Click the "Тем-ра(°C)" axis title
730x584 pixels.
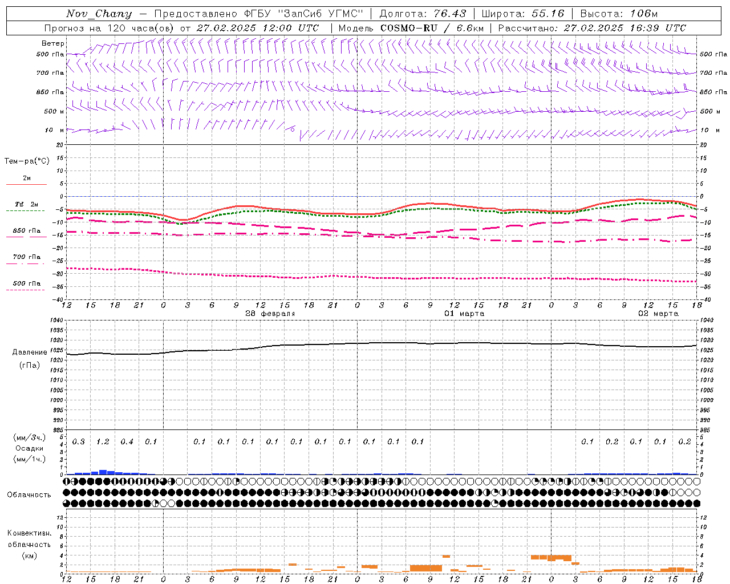tap(27, 161)
